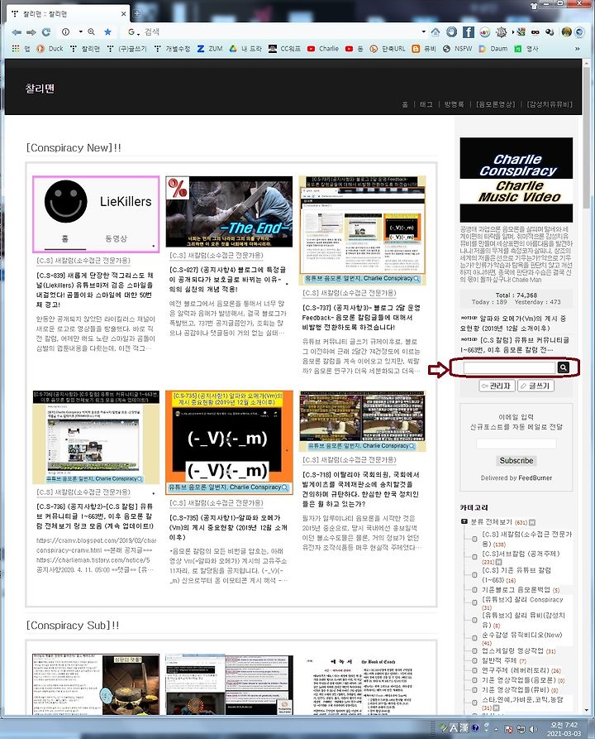This screenshot has width=595, height=739.
Task: Show hidden system tray icons arrow
Action: (x=497, y=729)
